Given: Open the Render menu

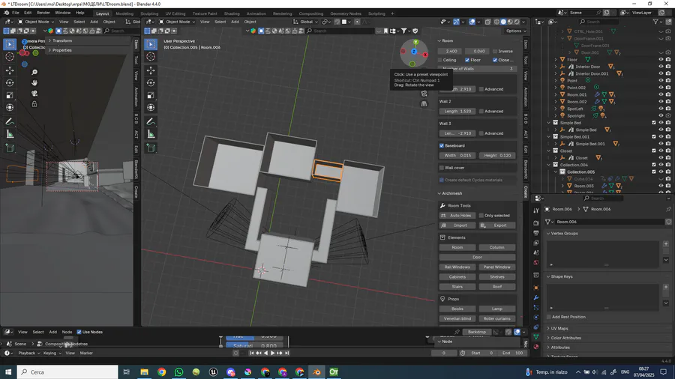Looking at the screenshot, I should tap(43, 13).
